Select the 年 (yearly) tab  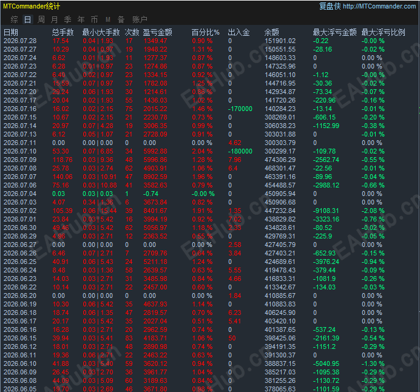click(x=81, y=19)
